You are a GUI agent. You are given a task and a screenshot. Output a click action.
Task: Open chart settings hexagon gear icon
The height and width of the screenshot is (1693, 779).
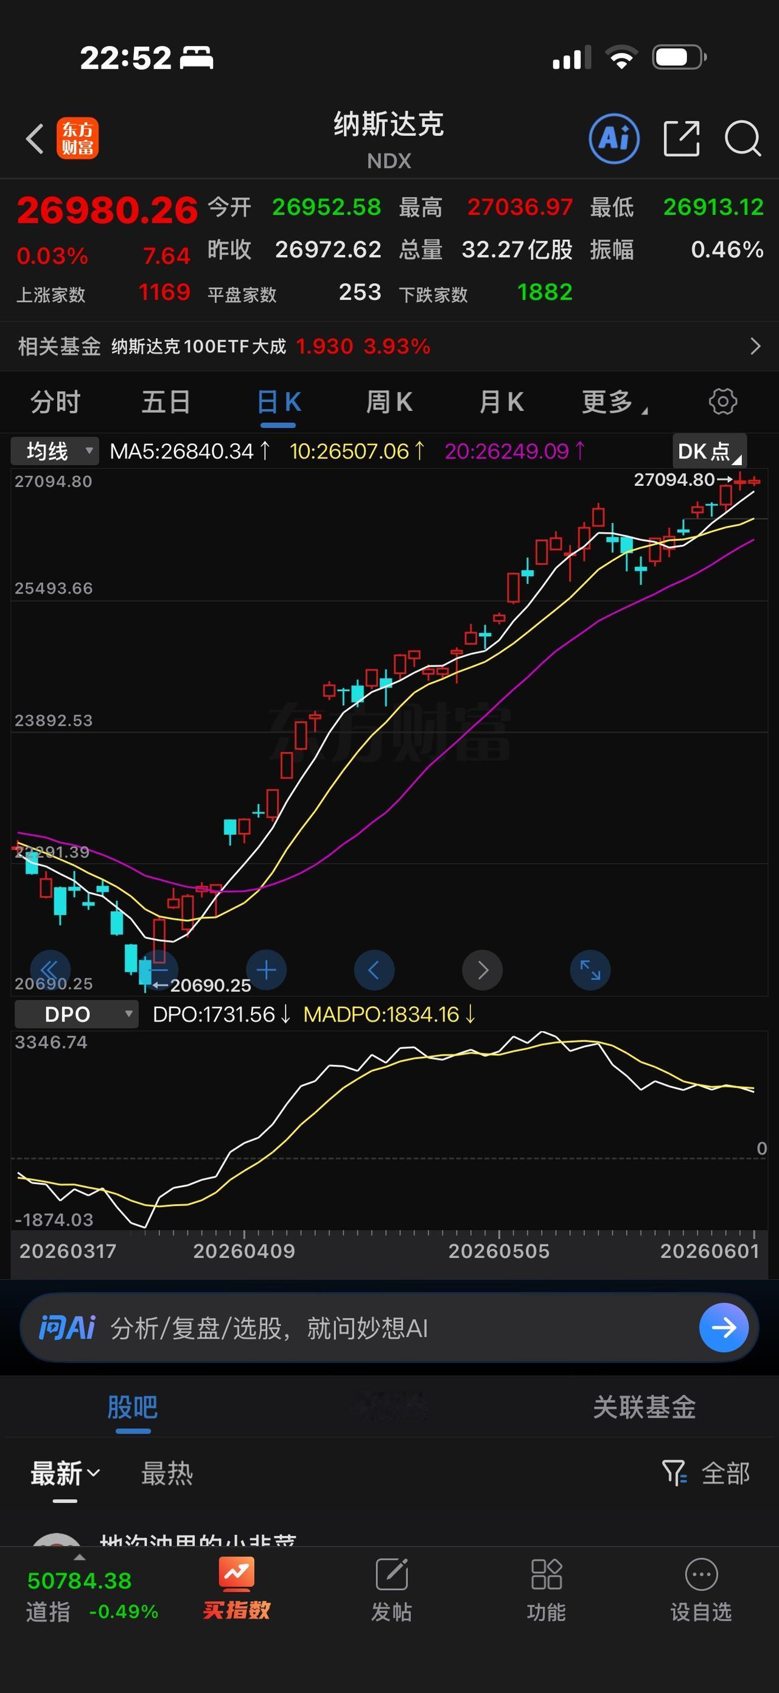pos(722,401)
